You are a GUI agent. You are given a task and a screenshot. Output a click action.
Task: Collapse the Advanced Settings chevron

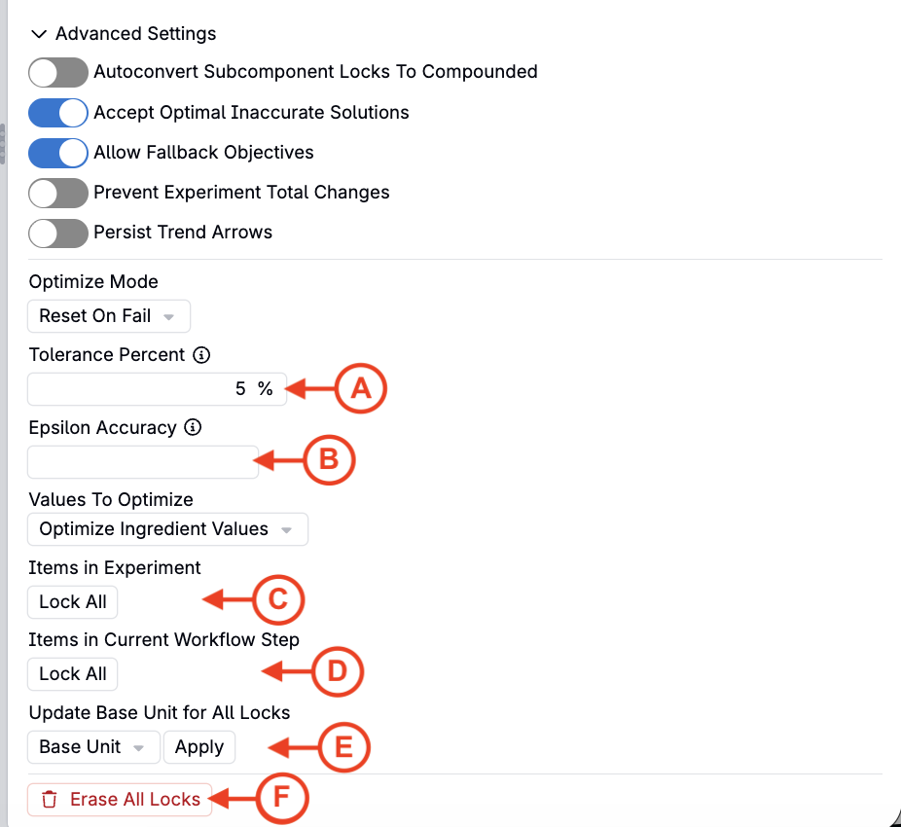point(39,34)
